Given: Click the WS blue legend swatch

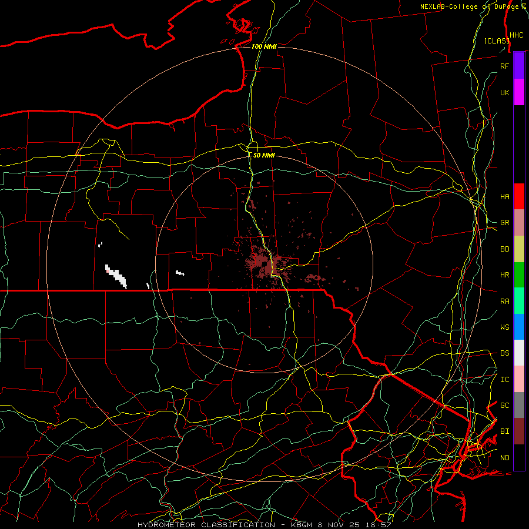Looking at the screenshot, I should coord(519,327).
